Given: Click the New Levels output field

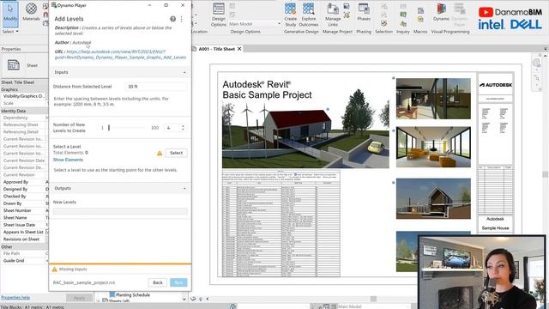Looking at the screenshot, I should coord(120,211).
